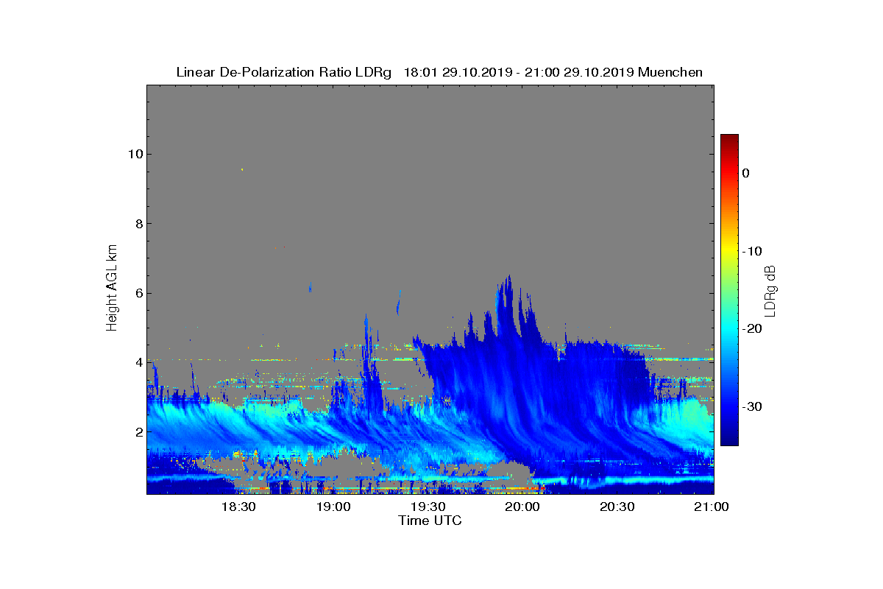
Task: Click the dark blue bottom of colorbar
Action: [x=729, y=440]
